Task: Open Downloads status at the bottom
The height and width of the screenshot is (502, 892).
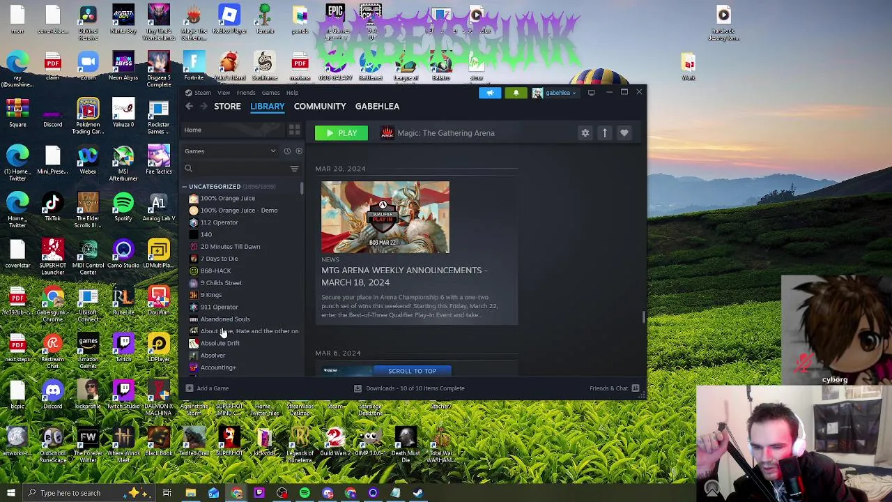Action: point(409,388)
